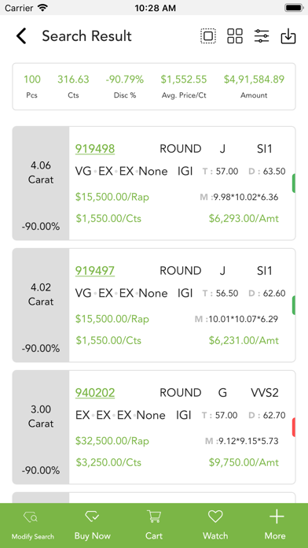Viewport: 308px width, 548px height.
Task: Tap red status marker on stone 940202
Action: pyautogui.click(x=294, y=427)
